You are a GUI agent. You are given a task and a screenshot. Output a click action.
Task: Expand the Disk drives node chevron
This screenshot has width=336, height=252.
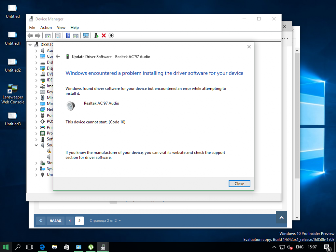[36, 62]
